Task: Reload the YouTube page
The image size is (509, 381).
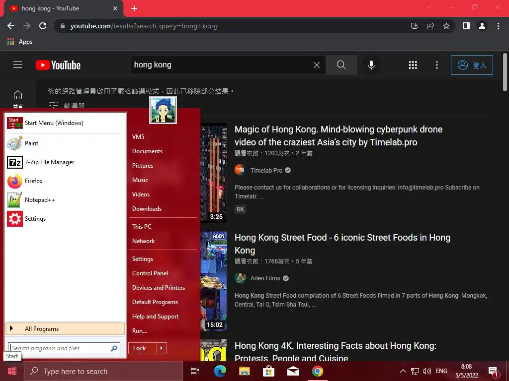Action: coord(43,26)
